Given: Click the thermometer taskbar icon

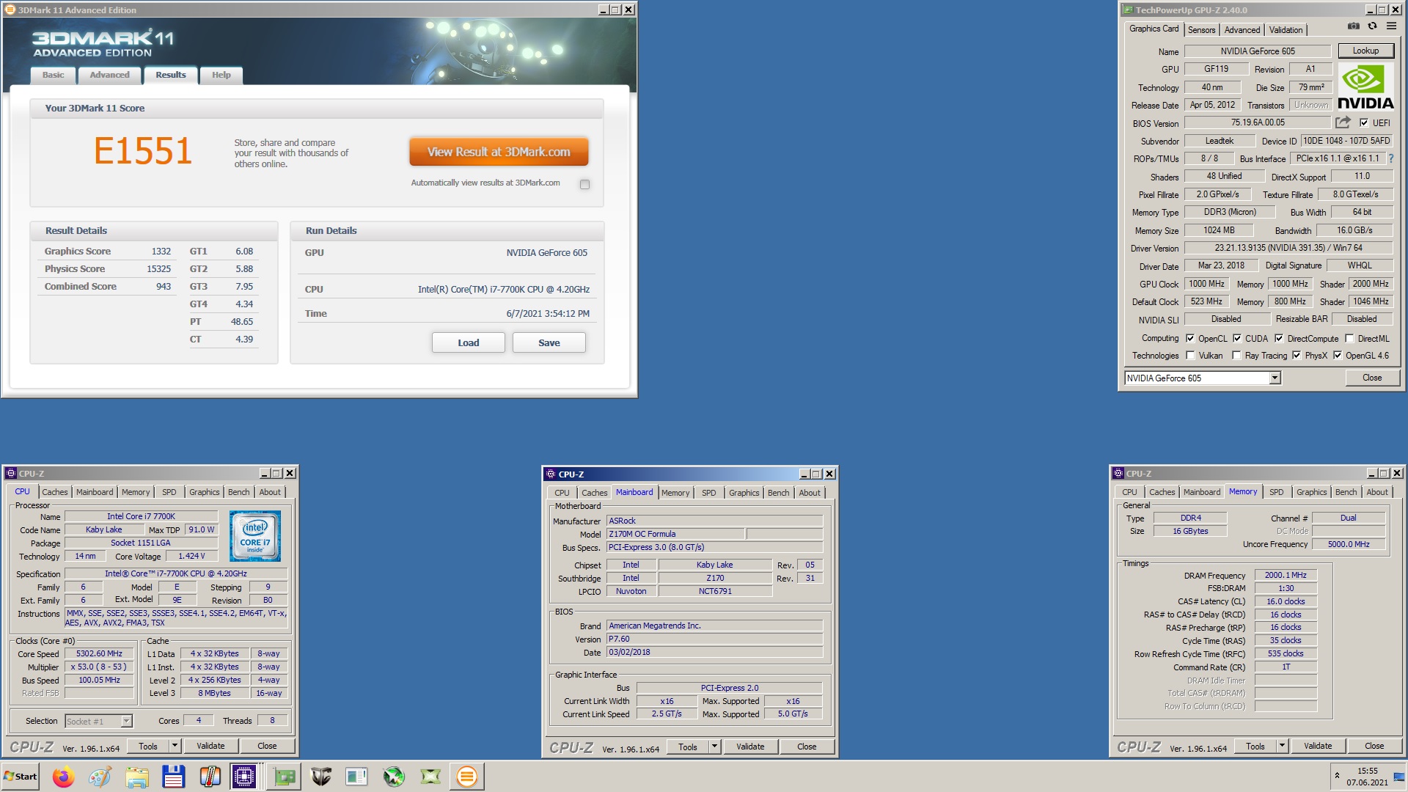Looking at the screenshot, I should pyautogui.click(x=210, y=776).
